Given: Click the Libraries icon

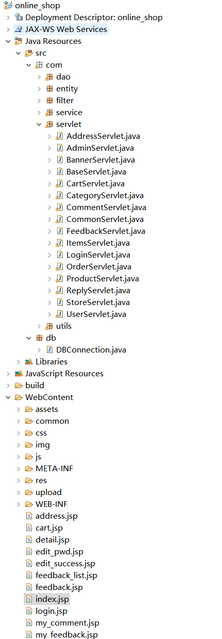Looking at the screenshot, I should coord(29,362).
